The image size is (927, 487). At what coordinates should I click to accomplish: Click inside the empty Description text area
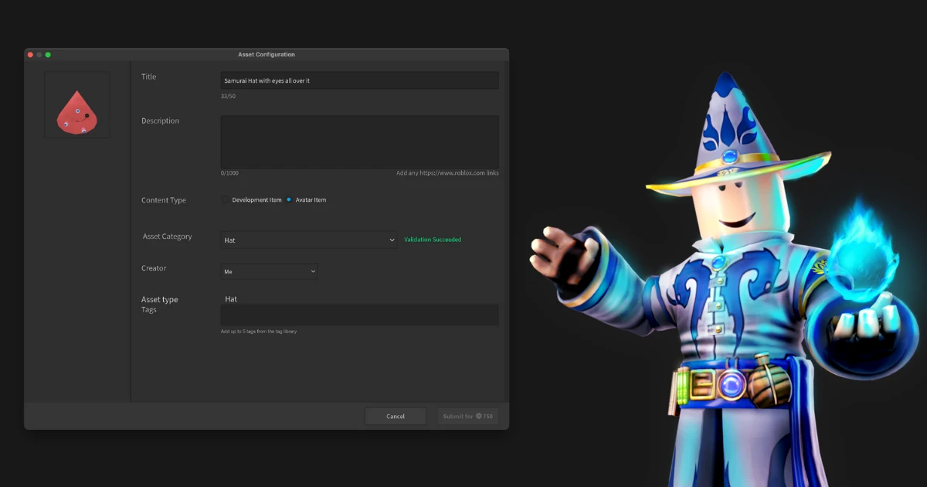click(359, 141)
